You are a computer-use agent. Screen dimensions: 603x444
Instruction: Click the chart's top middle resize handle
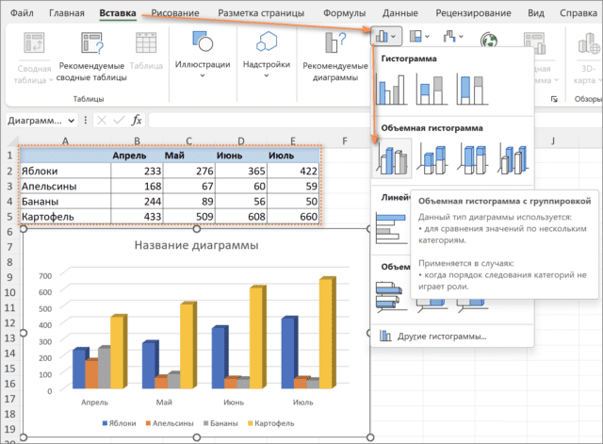(197, 229)
